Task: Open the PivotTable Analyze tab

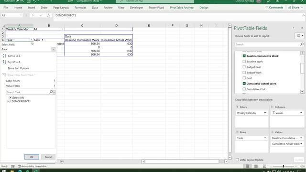Action: 182,8
